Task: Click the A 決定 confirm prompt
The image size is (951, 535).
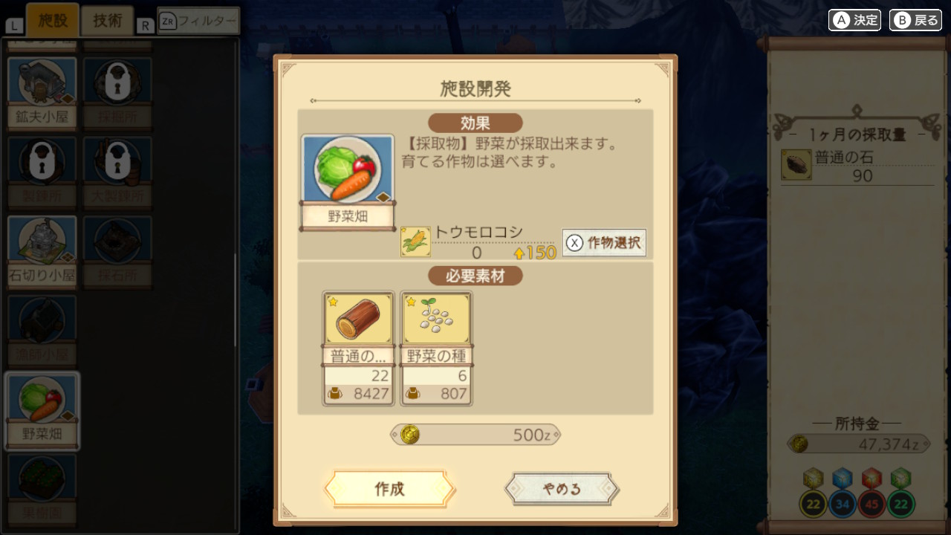Action: pyautogui.click(x=854, y=20)
